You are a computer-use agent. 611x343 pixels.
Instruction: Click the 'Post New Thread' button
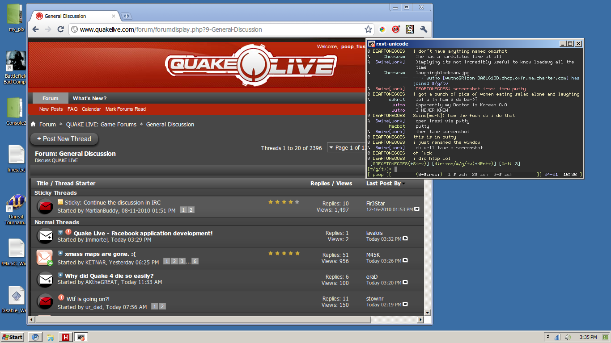pyautogui.click(x=64, y=139)
